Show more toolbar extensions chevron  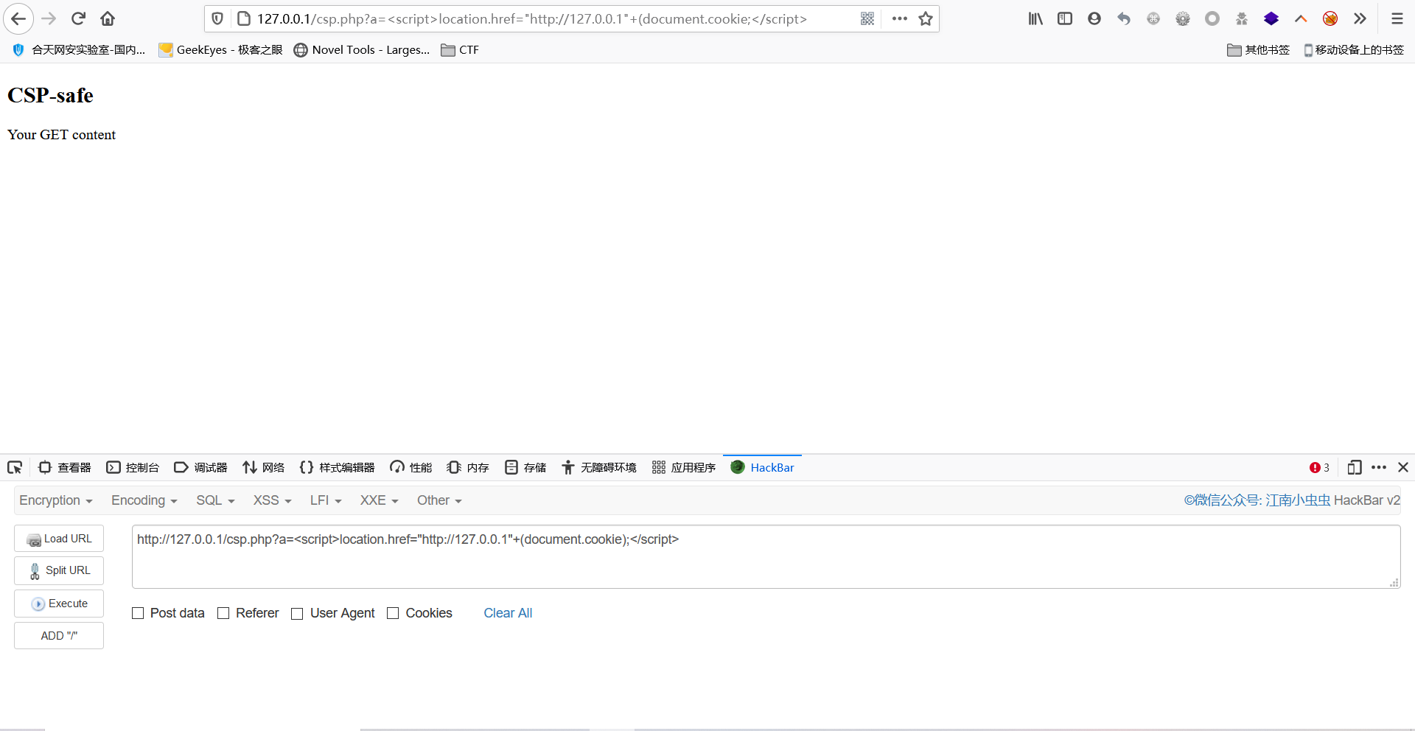pyautogui.click(x=1360, y=18)
